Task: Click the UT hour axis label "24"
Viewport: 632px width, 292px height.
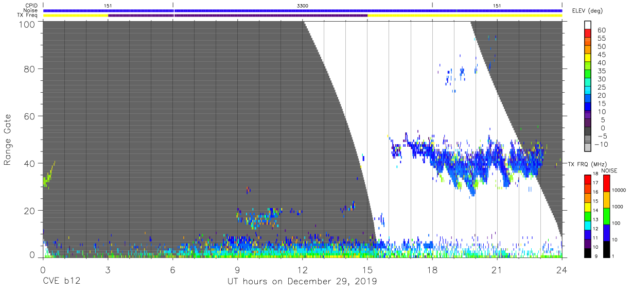Action: point(562,269)
